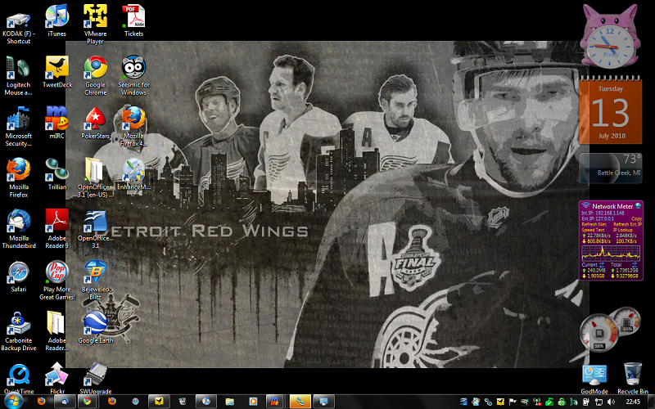The image size is (655, 409).
Task: Click Refresh Ext. IP in Network Meter
Action: pos(627,224)
